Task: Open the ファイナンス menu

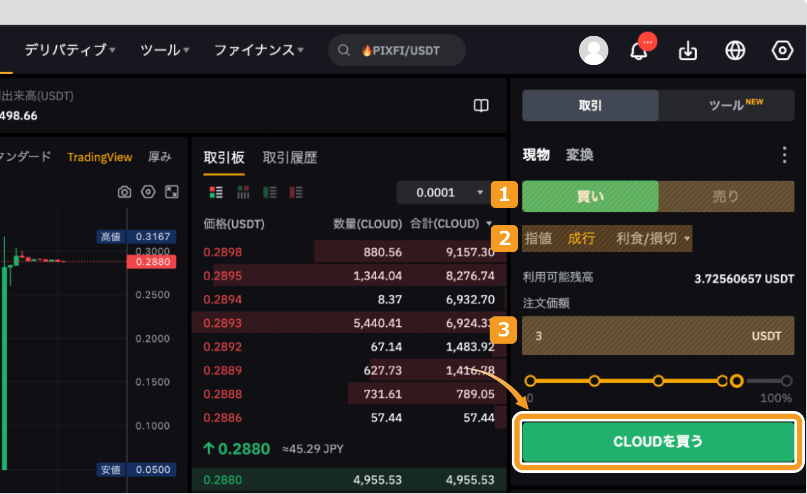Action: (258, 50)
